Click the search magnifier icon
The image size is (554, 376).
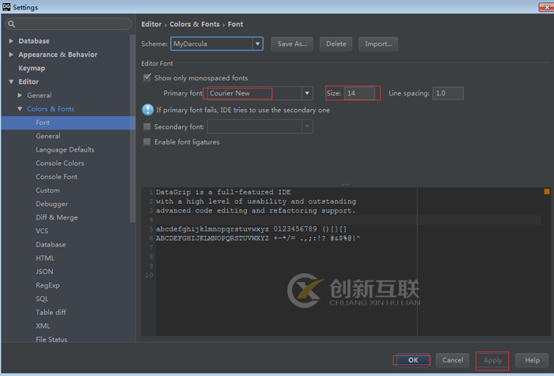coord(12,24)
